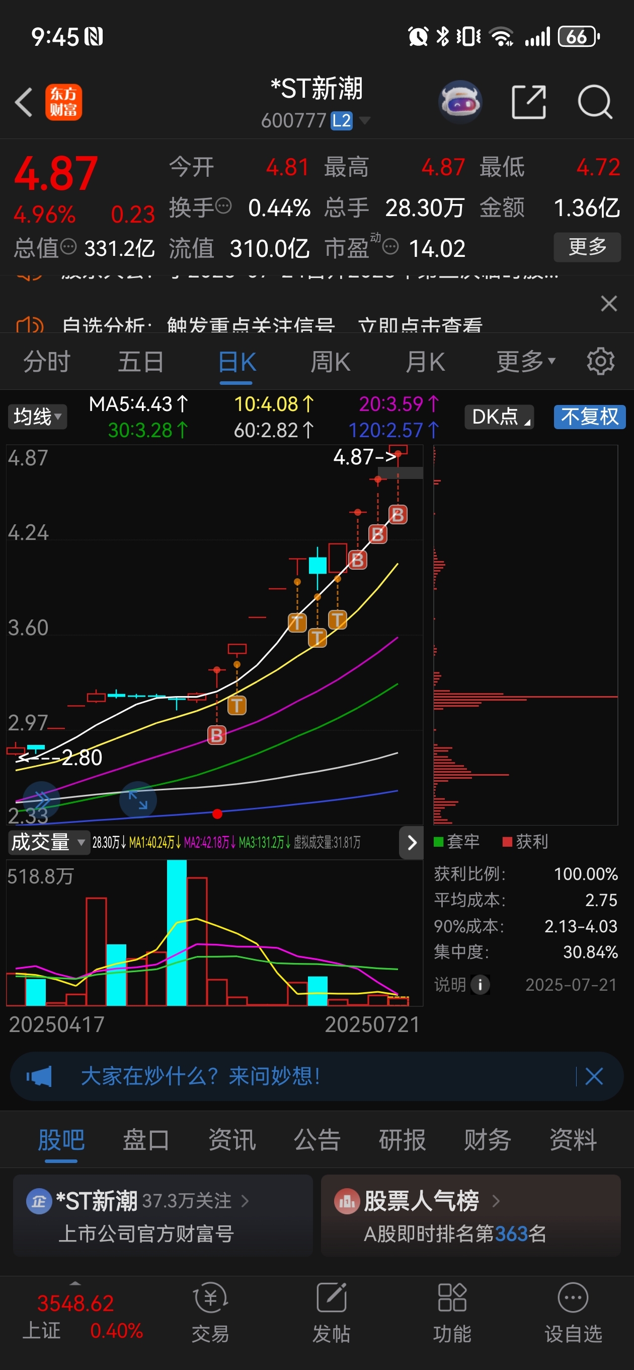Expand the volume panel arrow button
Screen dimensions: 634x1370
point(411,843)
